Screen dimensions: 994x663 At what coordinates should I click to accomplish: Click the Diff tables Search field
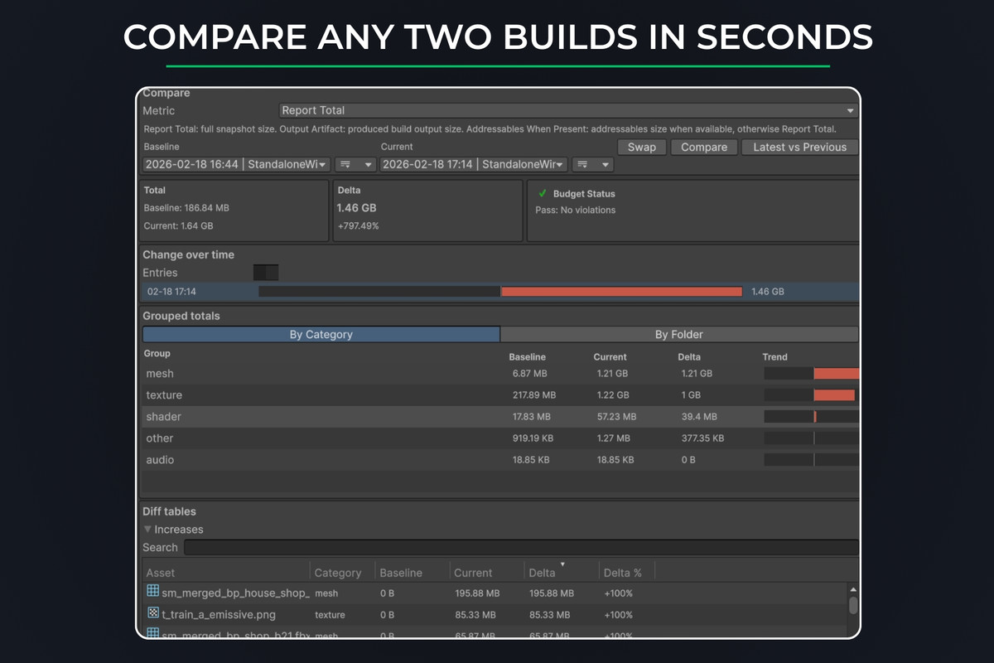pos(521,548)
